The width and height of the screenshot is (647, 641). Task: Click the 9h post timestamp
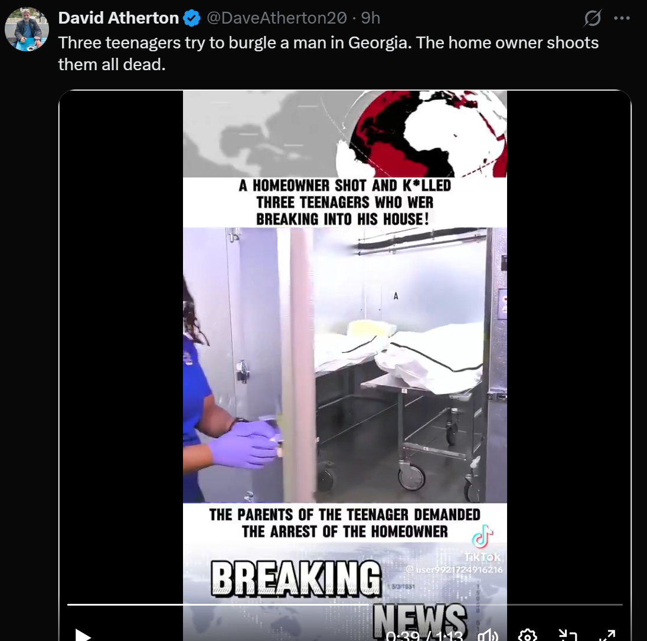point(371,18)
